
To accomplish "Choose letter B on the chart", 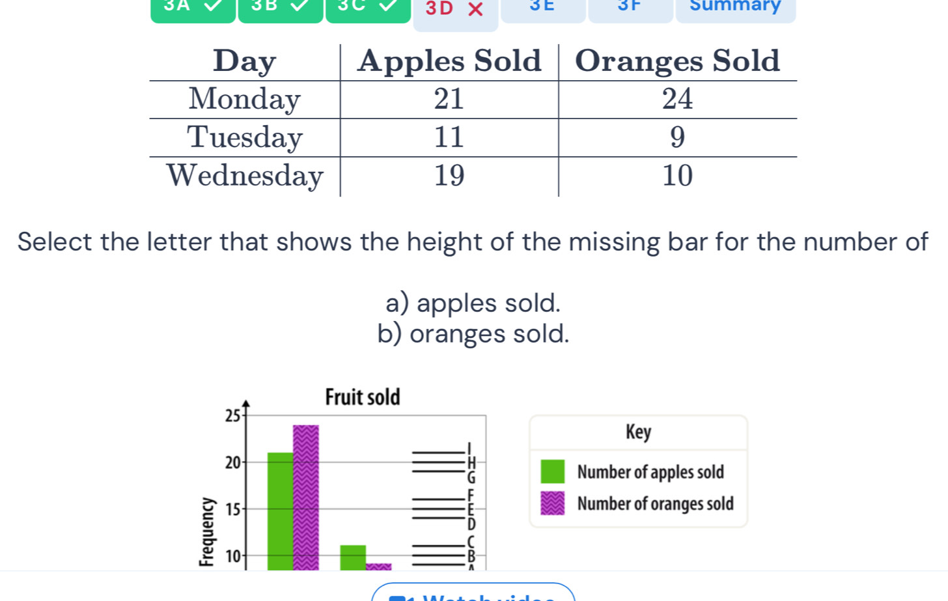I will point(471,557).
